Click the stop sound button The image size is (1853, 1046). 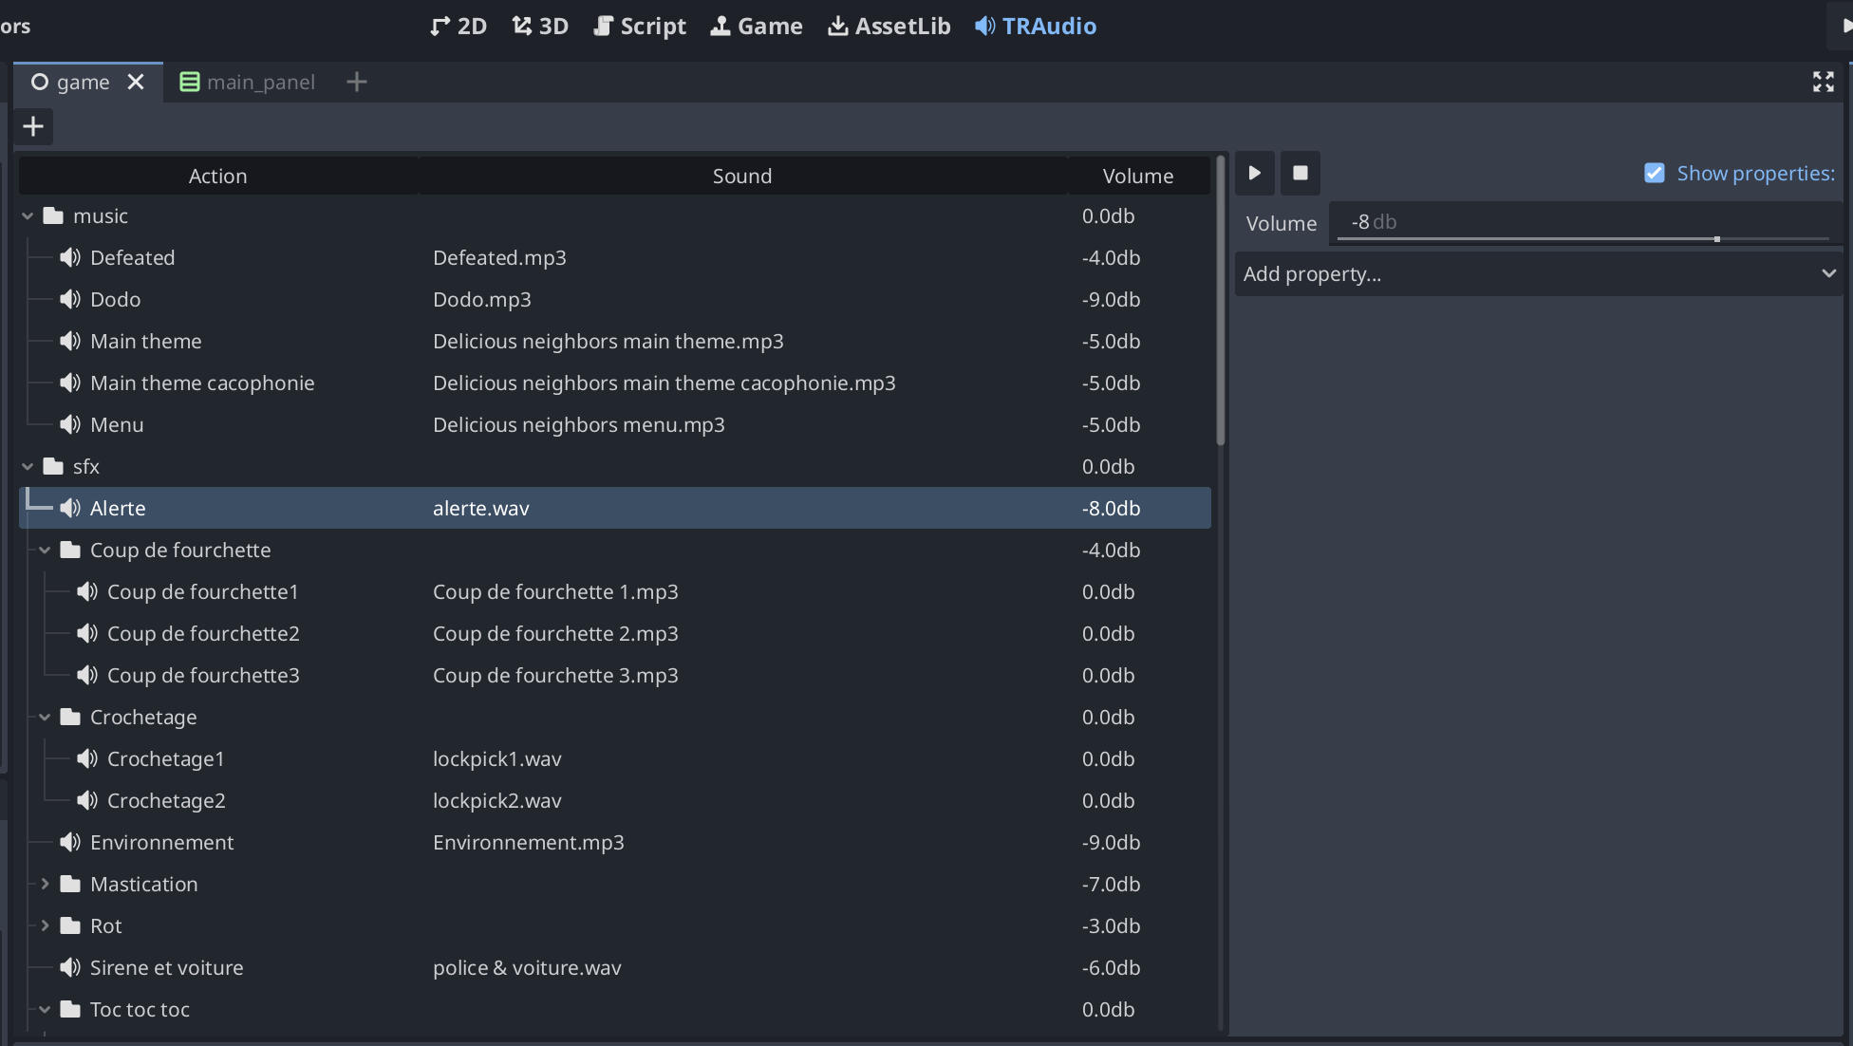point(1301,173)
